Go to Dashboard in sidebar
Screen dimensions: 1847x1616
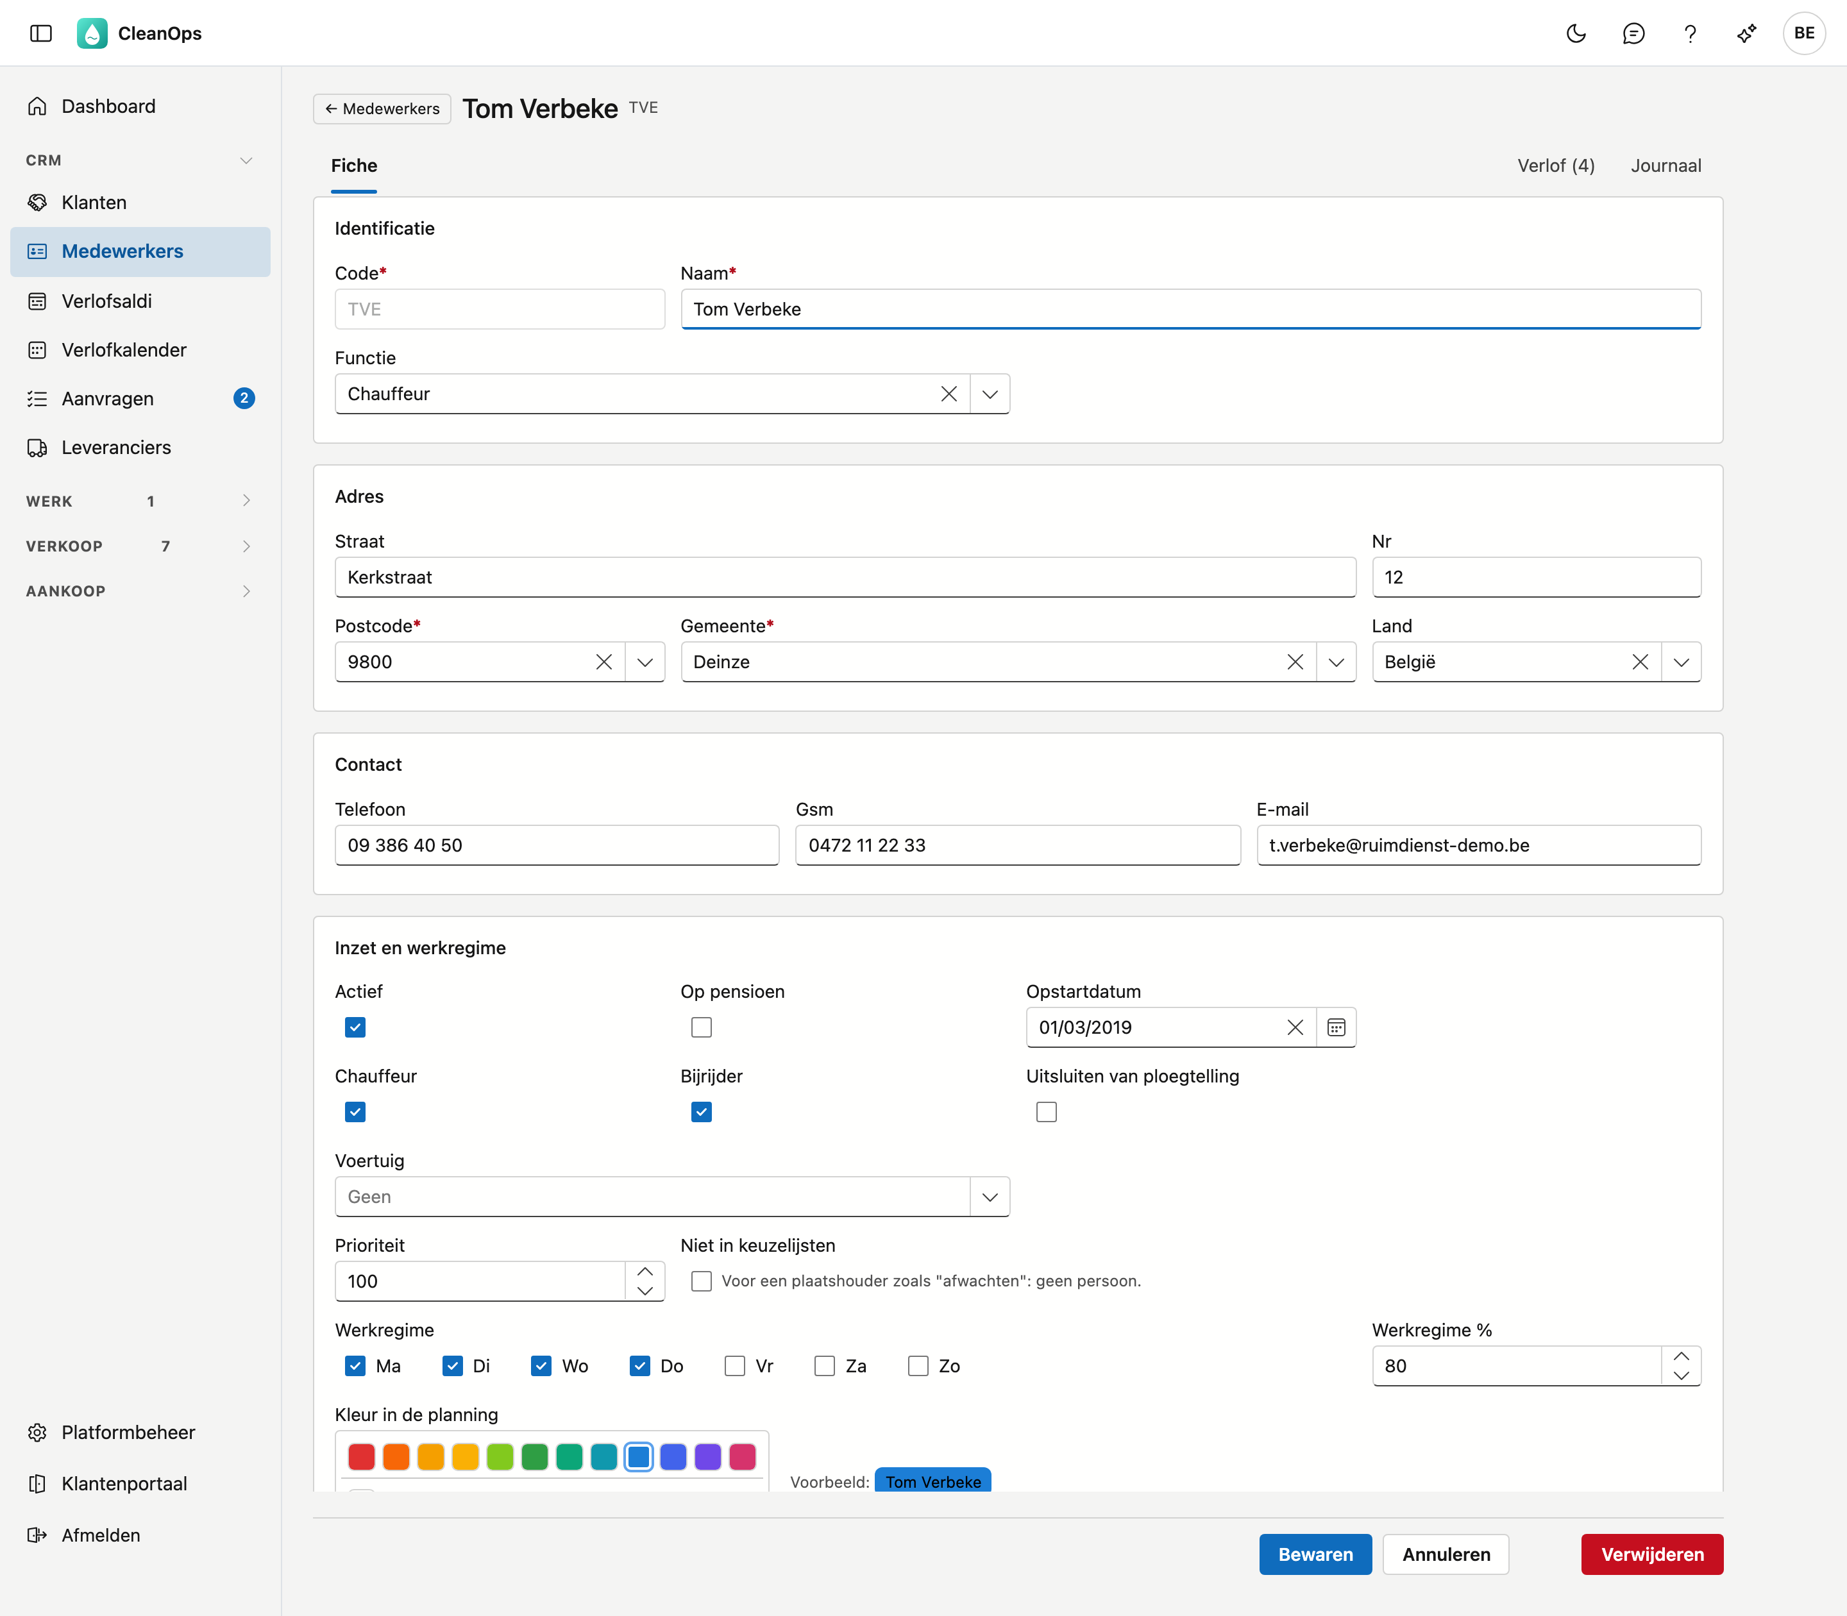[x=140, y=106]
